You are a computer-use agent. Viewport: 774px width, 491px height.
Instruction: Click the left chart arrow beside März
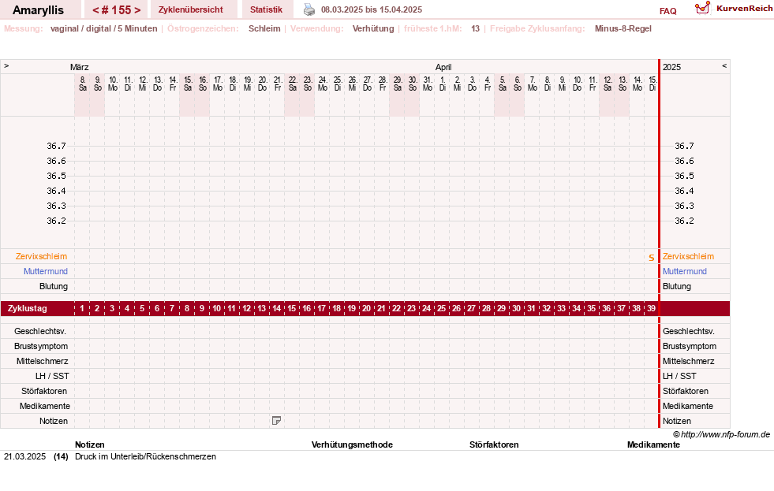(6, 65)
